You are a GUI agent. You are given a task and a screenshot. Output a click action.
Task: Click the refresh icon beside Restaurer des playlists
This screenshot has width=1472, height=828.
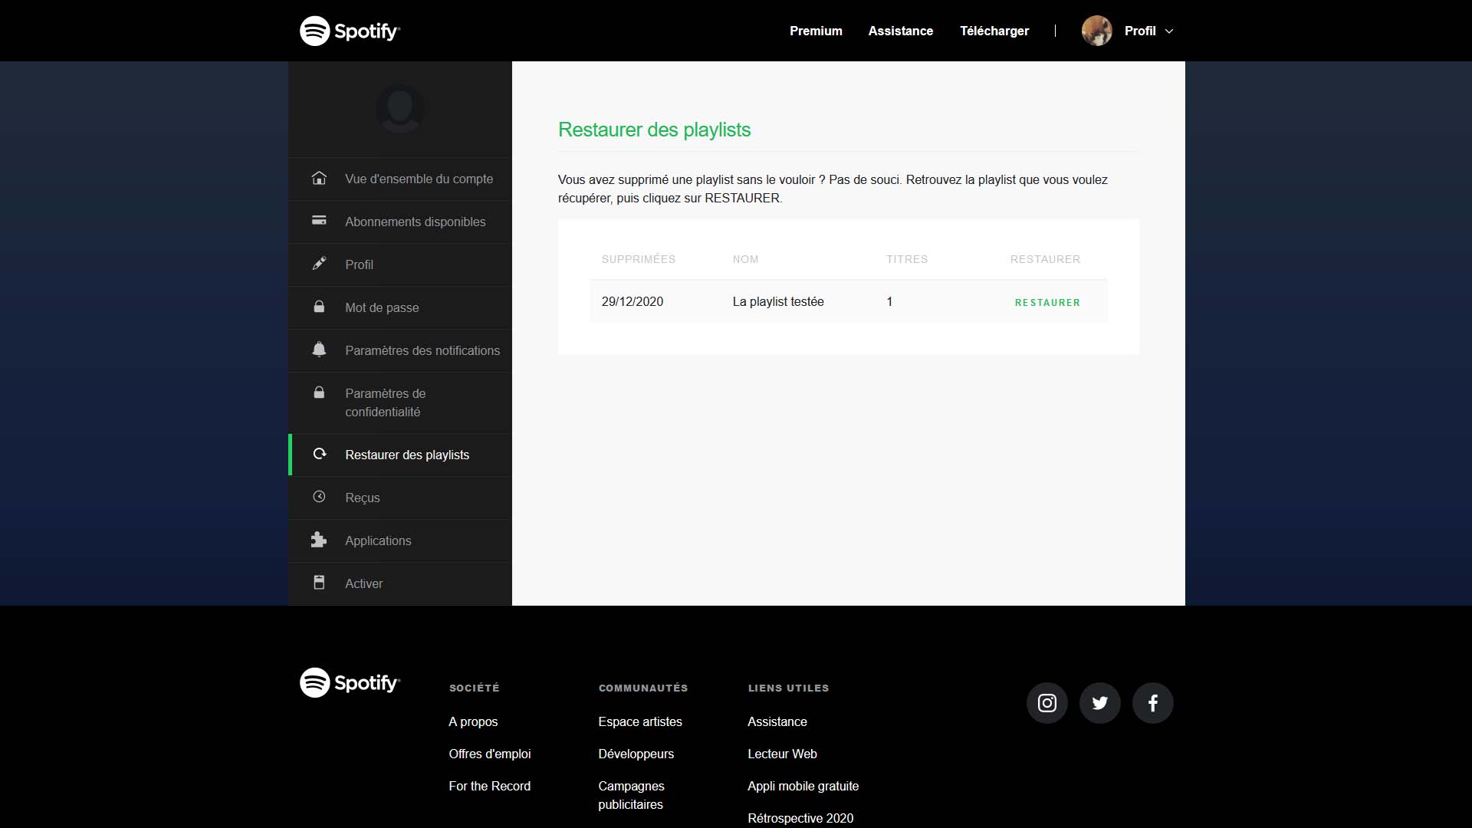pos(320,454)
